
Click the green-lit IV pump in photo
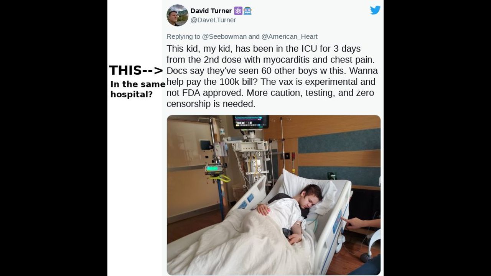tap(214, 169)
